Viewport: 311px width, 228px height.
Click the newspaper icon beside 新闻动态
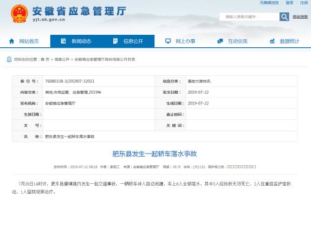pos(63,41)
